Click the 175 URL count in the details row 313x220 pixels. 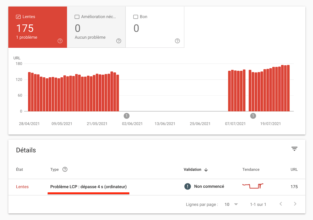pyautogui.click(x=294, y=187)
